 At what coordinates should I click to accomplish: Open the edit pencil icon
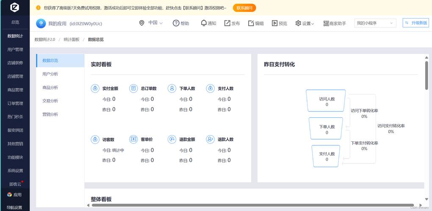(x=251, y=23)
